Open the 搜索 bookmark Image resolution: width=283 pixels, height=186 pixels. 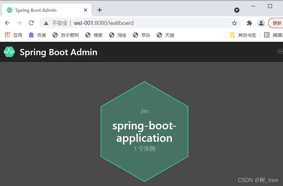(94, 35)
